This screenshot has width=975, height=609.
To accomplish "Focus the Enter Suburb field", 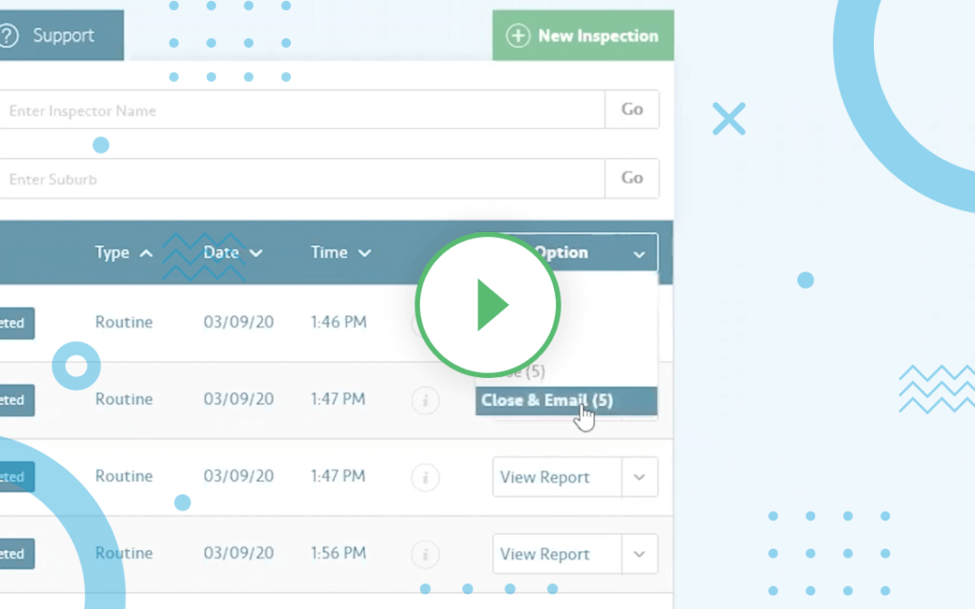I will [x=302, y=179].
